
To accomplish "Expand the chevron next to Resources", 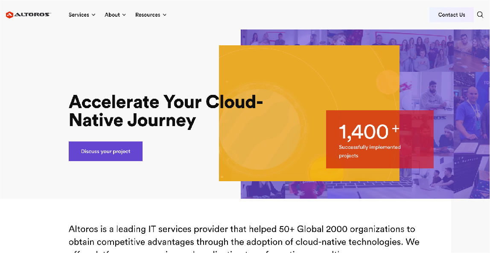I will pyautogui.click(x=165, y=15).
